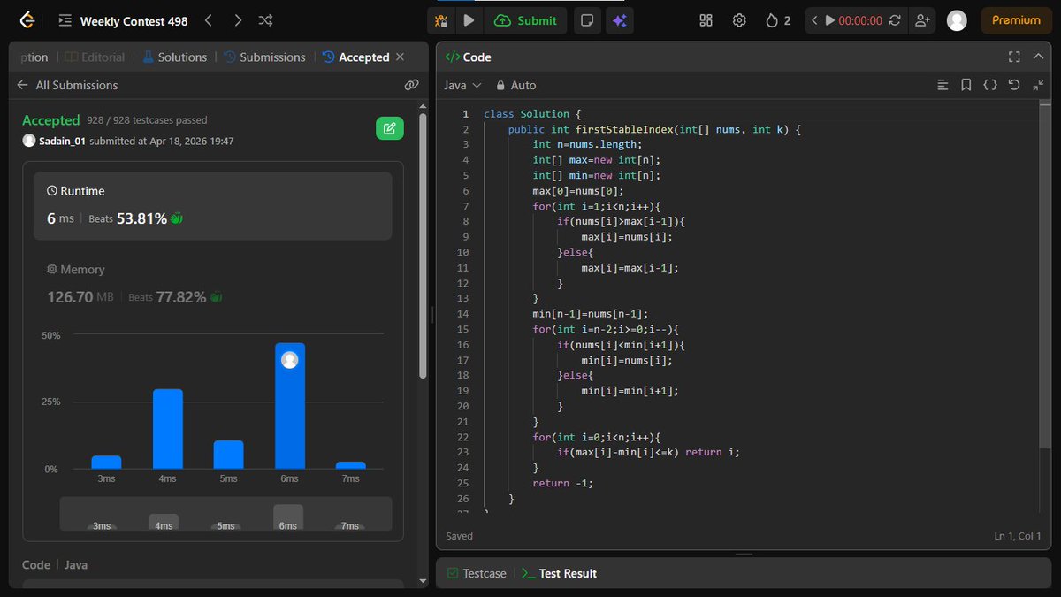Reset code to default with undo icon

(x=1014, y=85)
